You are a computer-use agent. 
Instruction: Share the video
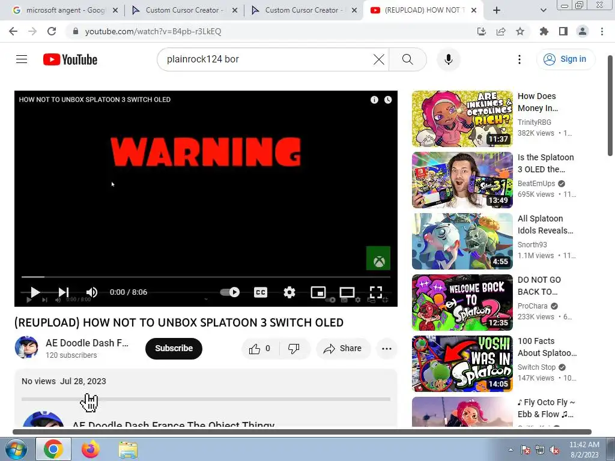(343, 349)
